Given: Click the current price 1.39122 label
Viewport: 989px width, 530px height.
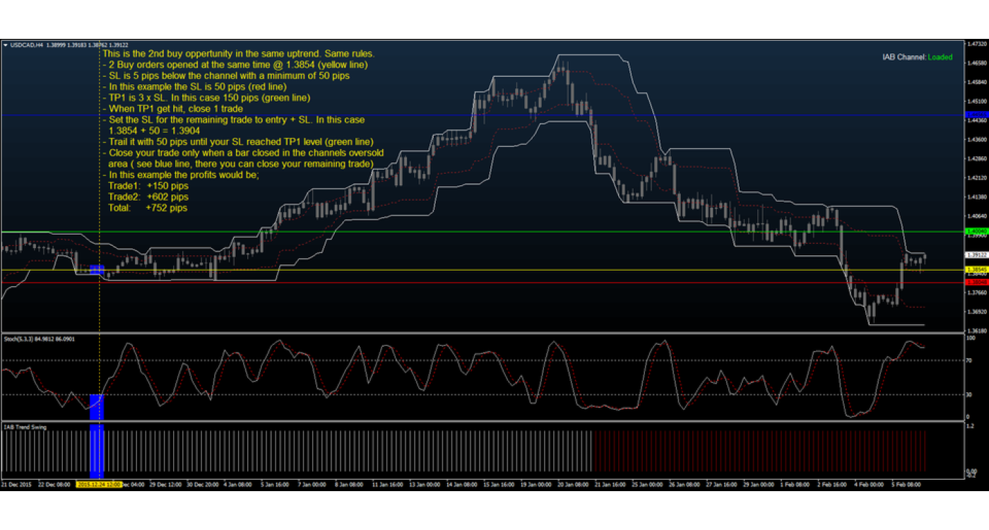Looking at the screenshot, I should 976,255.
